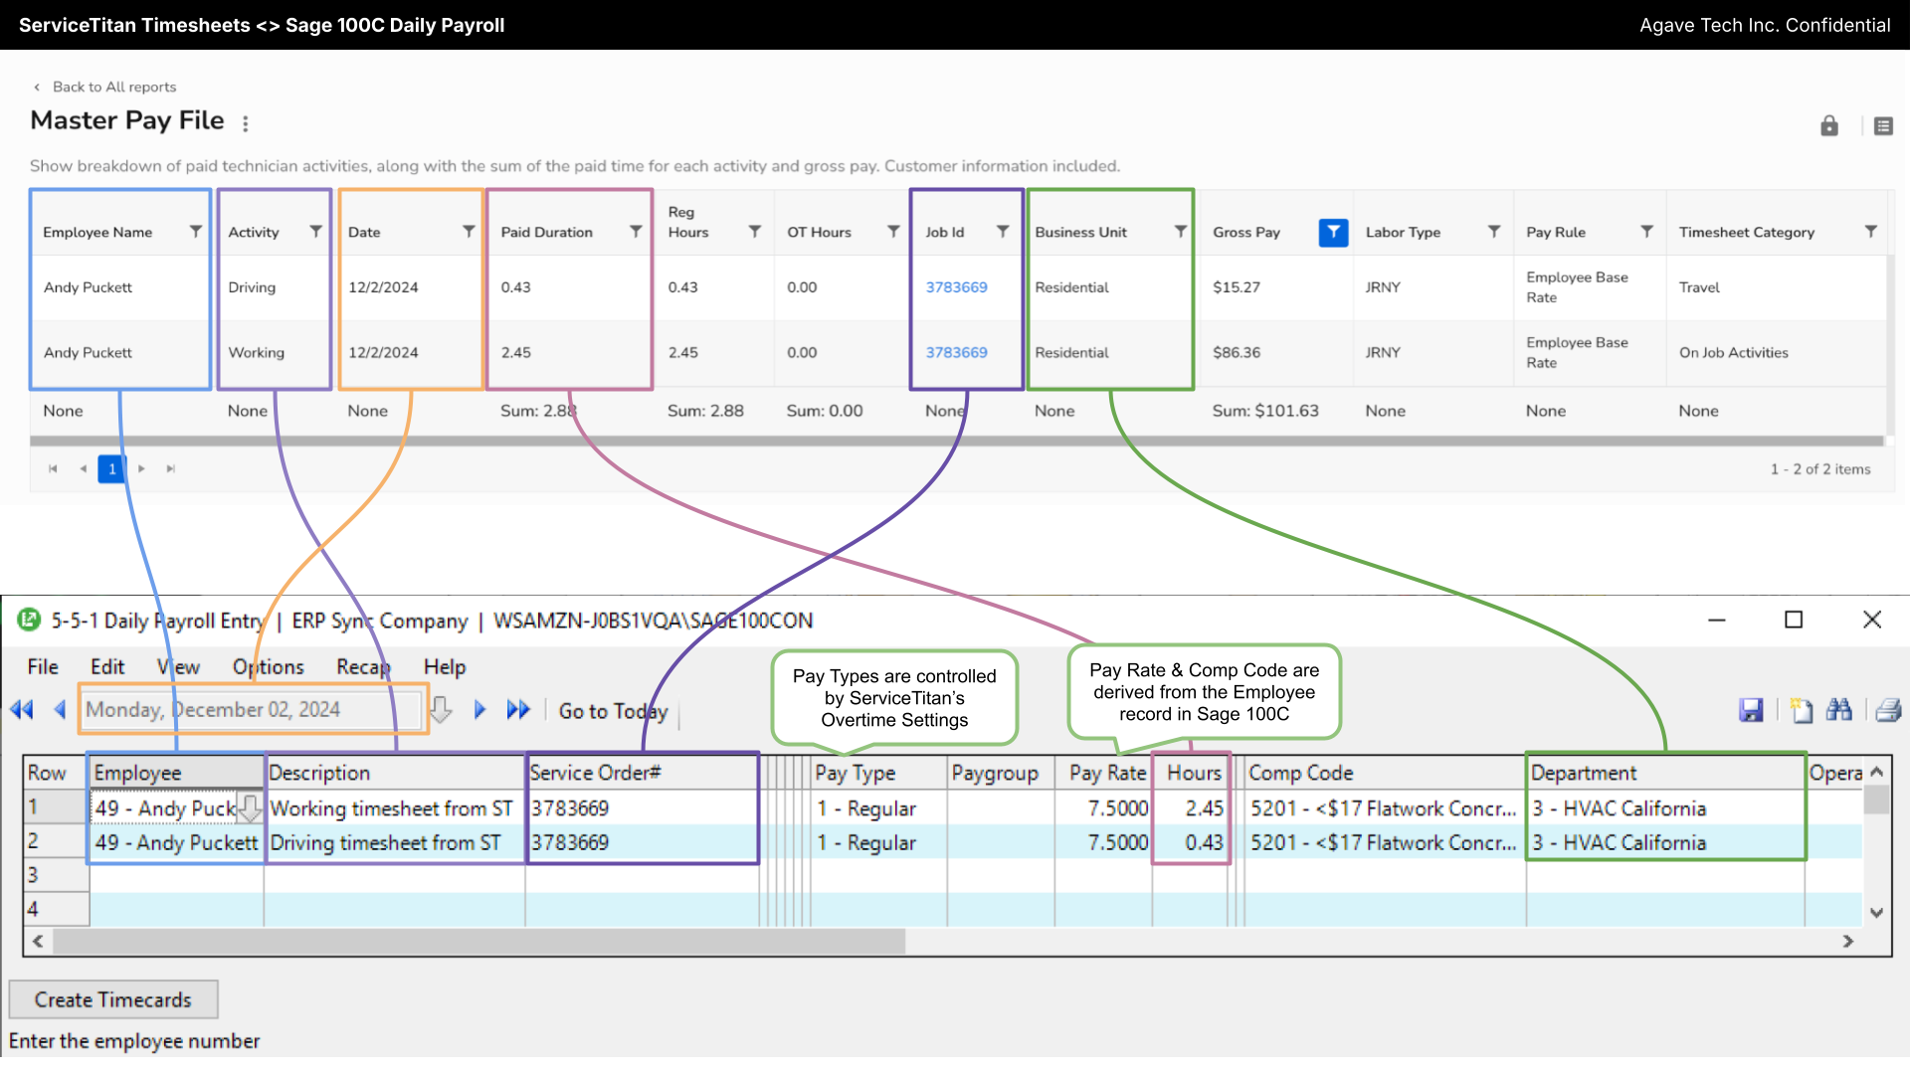Open the Recap menu in Sage
This screenshot has width=1910, height=1074.
click(363, 667)
